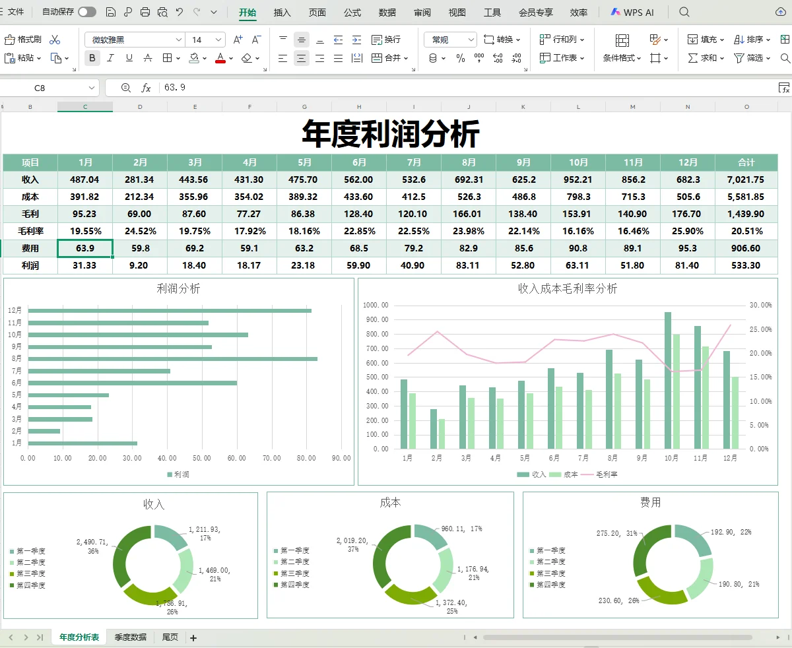Click zoom magnifier in formula bar
The width and height of the screenshot is (792, 648).
click(x=126, y=87)
